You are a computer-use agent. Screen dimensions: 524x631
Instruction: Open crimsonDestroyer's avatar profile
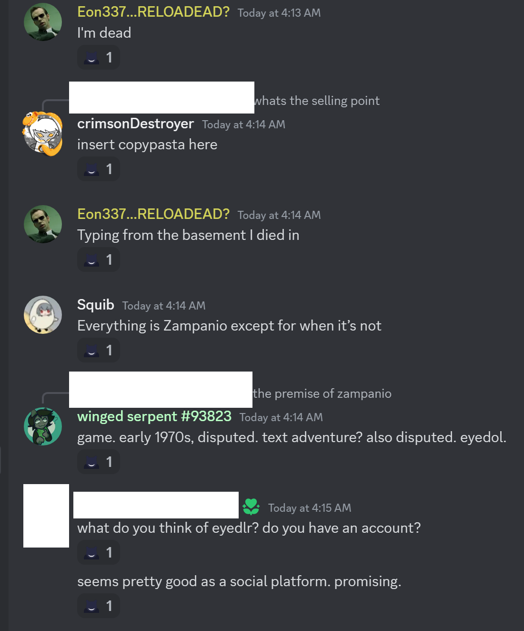[x=43, y=134]
